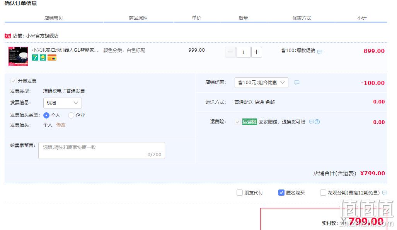Click the 数量 column header

pyautogui.click(x=243, y=18)
